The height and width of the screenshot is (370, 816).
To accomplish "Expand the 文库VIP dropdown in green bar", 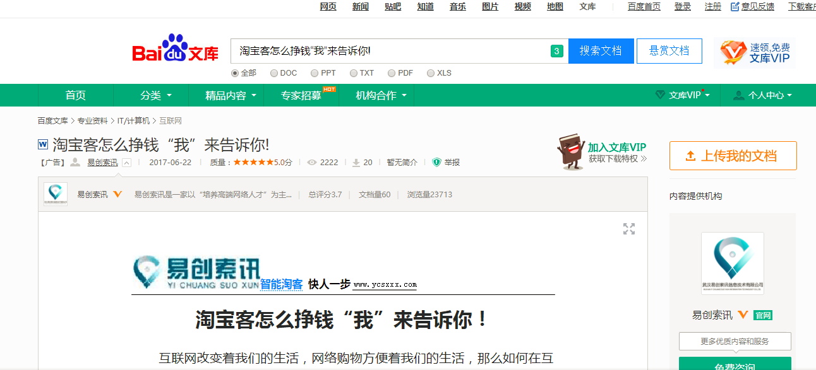I will coord(707,96).
